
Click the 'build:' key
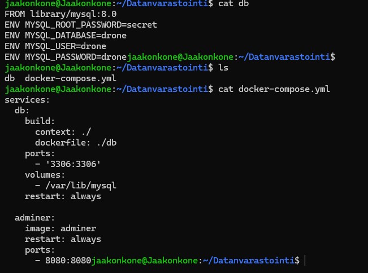click(40, 121)
